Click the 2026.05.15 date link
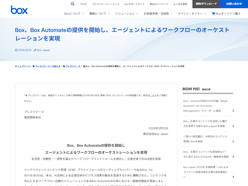 click(25, 50)
